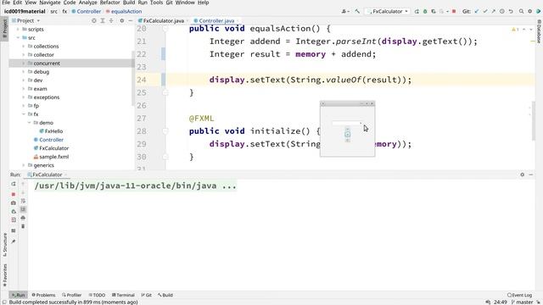The height and width of the screenshot is (305, 543).
Task: Open the Analyze menu
Action: [87, 3]
